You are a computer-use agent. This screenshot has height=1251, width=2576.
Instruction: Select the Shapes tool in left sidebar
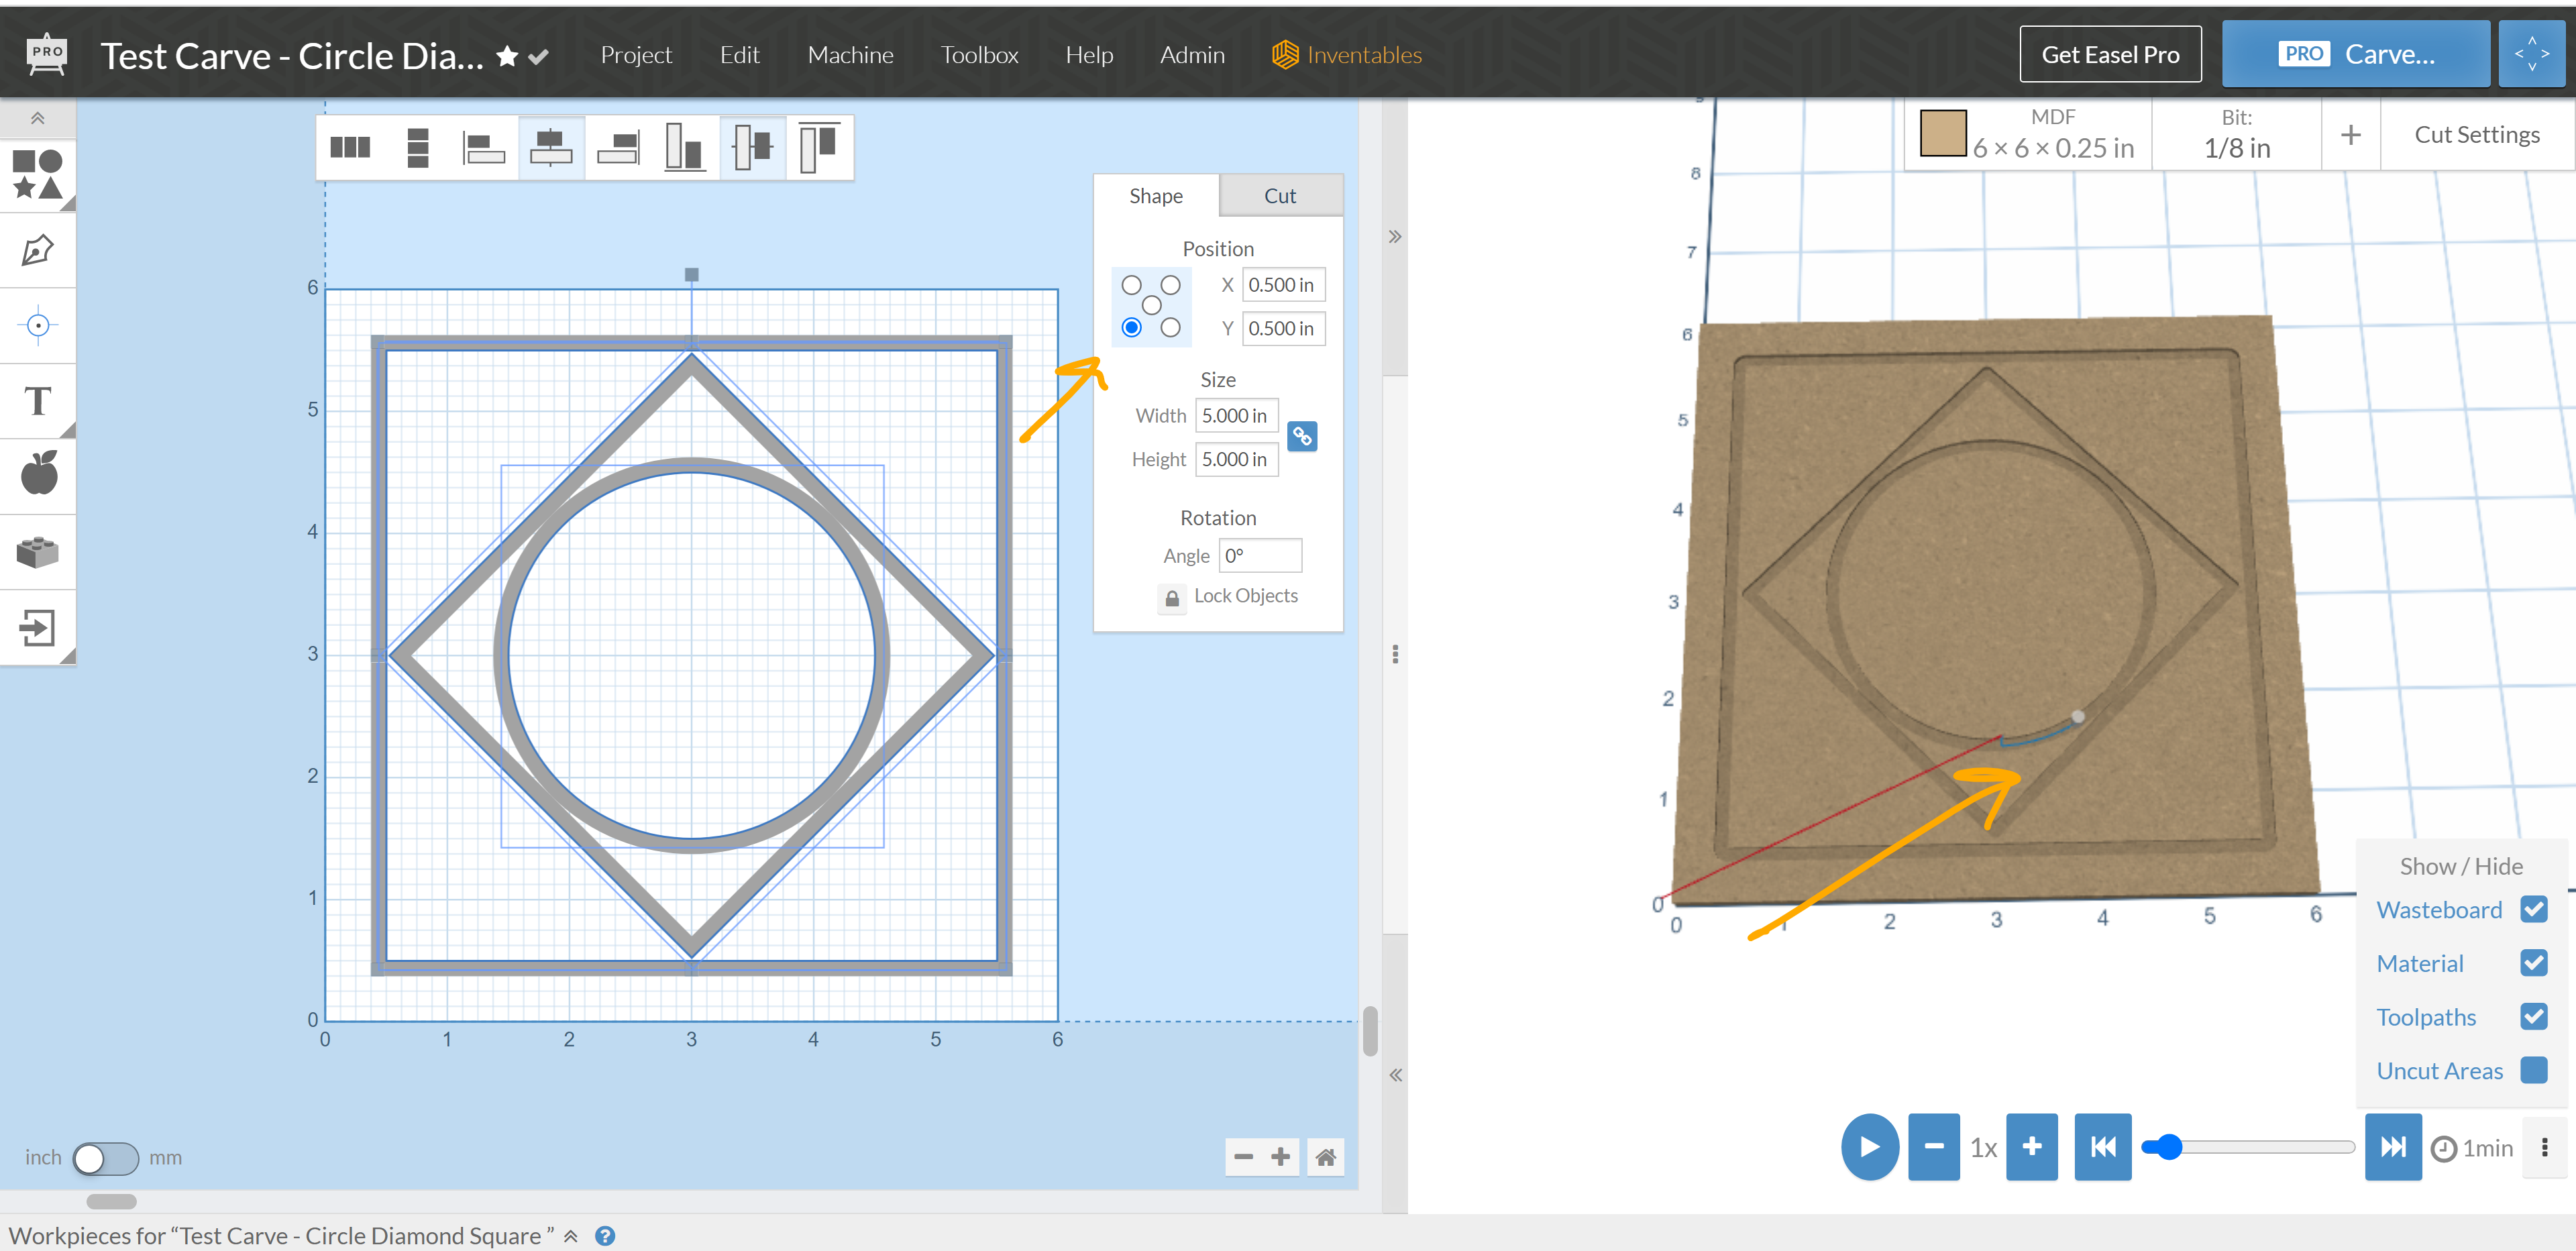[38, 174]
